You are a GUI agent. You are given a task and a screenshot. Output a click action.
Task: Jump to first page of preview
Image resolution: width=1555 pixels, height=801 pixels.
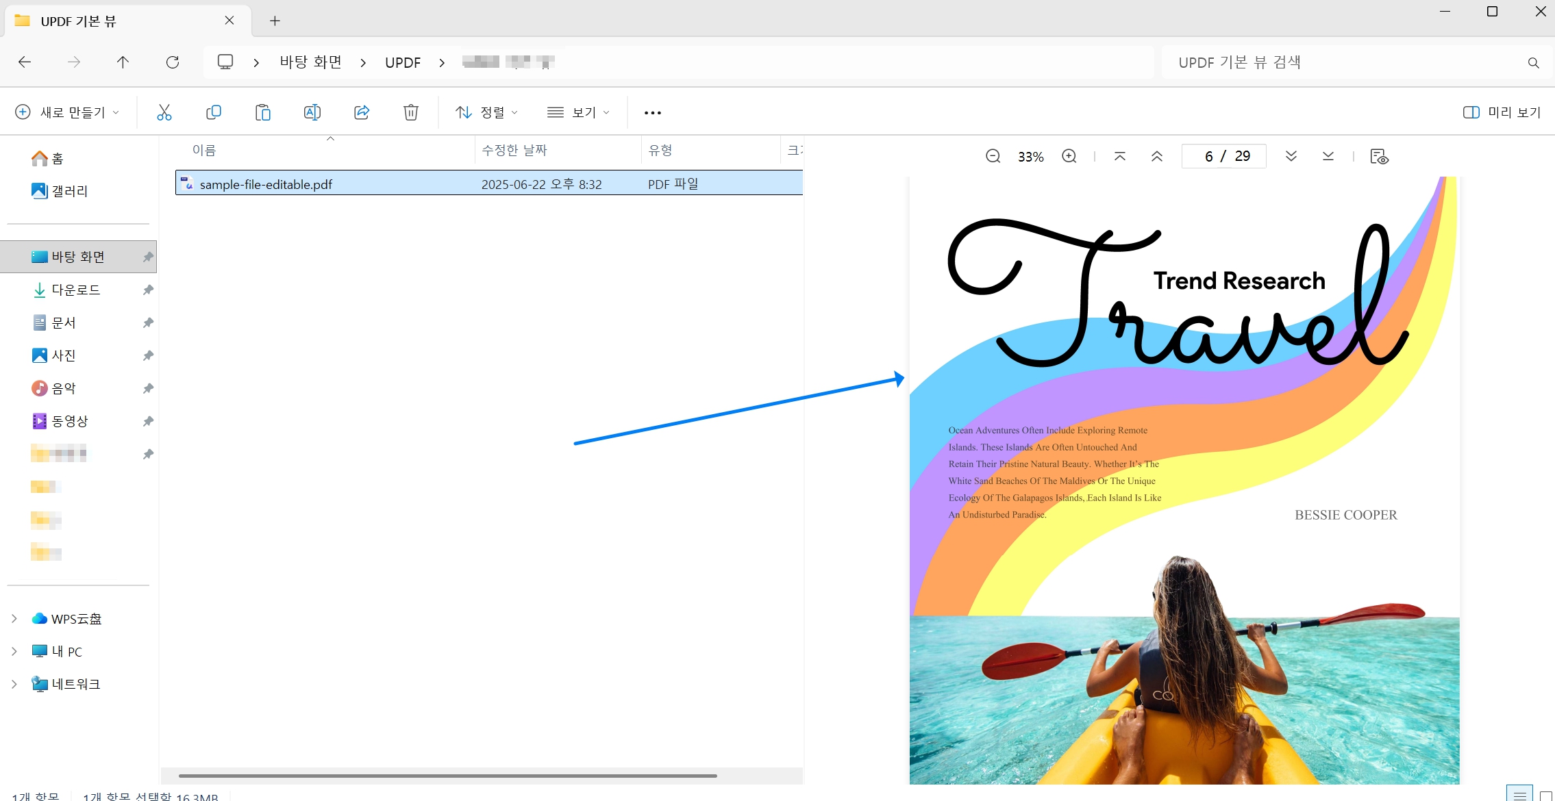click(1120, 156)
